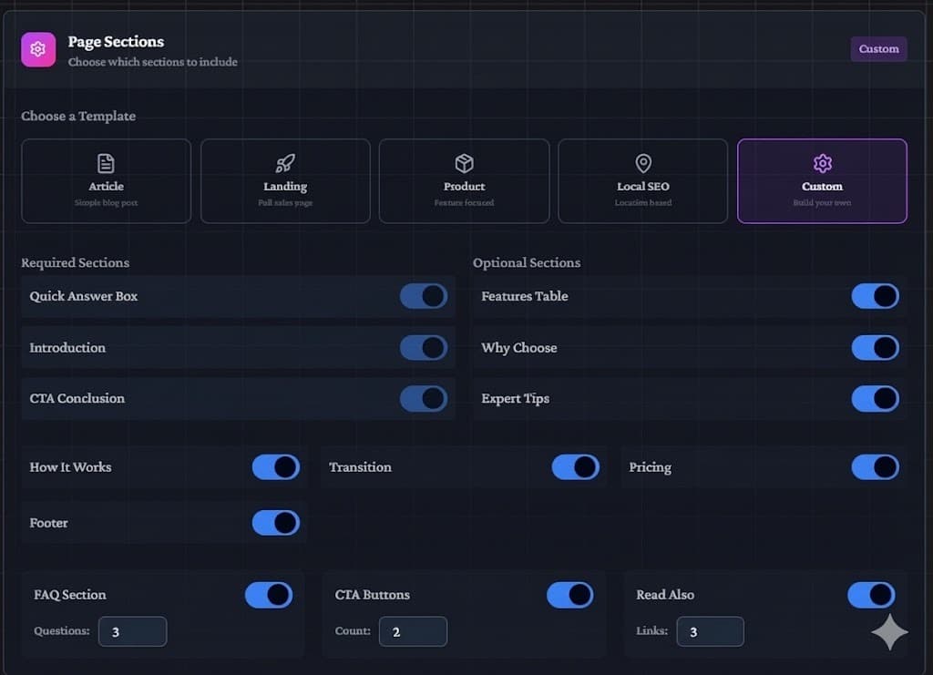Turn off the How It Works toggle
This screenshot has height=675, width=933.
coord(275,467)
